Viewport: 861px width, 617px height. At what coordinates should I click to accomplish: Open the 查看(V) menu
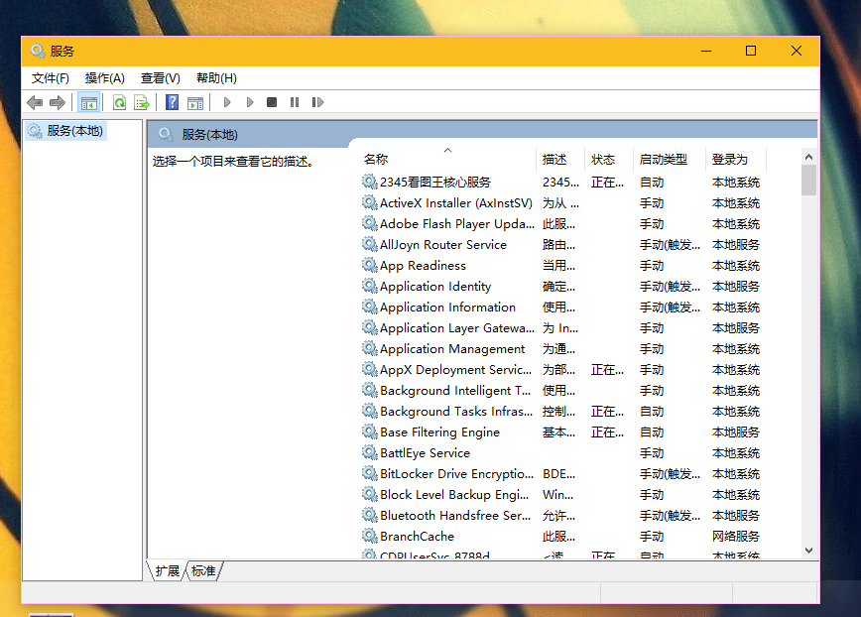point(161,78)
